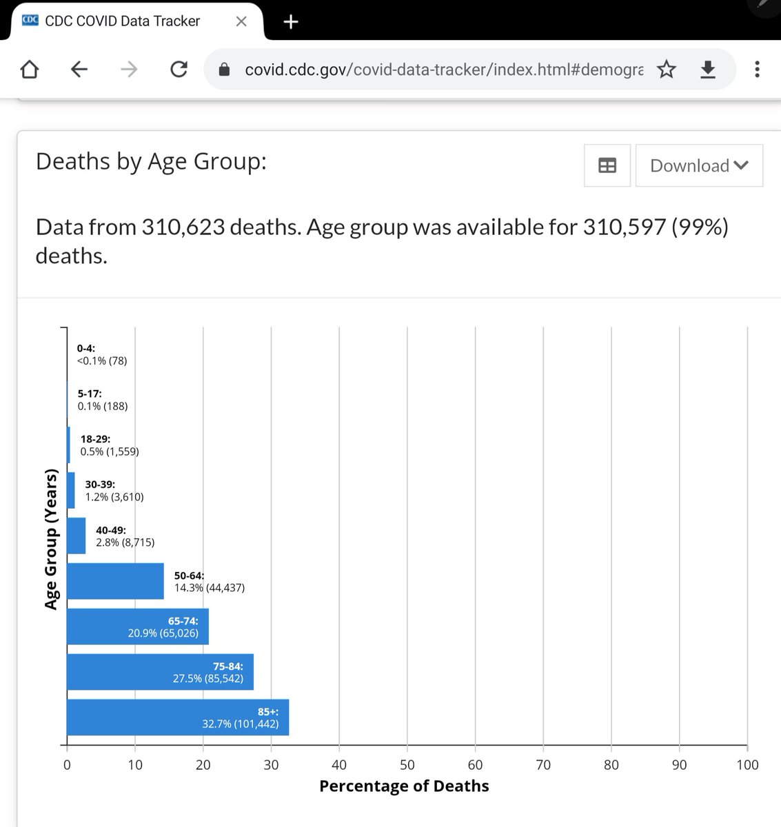This screenshot has width=781, height=827.
Task: Navigate back to previous page
Action: pyautogui.click(x=79, y=69)
